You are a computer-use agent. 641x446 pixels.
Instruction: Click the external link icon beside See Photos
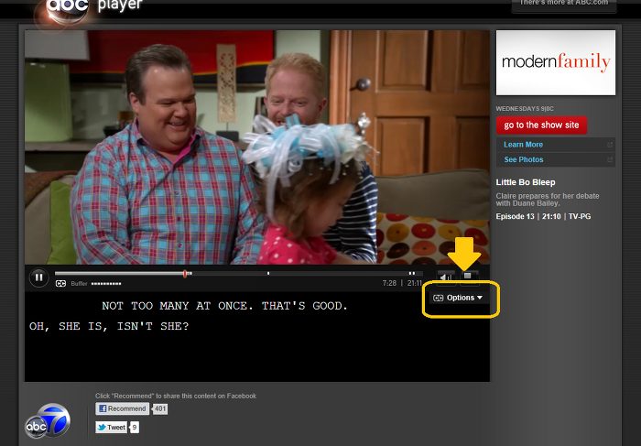point(610,160)
